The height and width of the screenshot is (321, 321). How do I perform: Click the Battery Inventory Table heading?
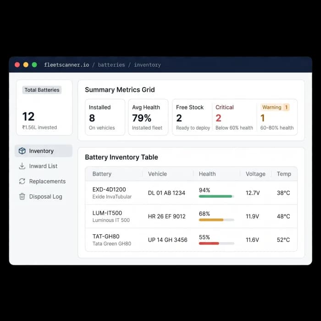pyautogui.click(x=122, y=157)
